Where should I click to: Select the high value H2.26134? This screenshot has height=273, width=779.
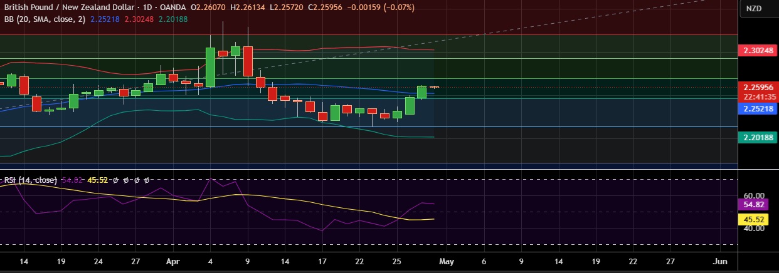(x=249, y=8)
